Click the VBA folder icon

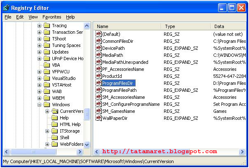point(47,65)
